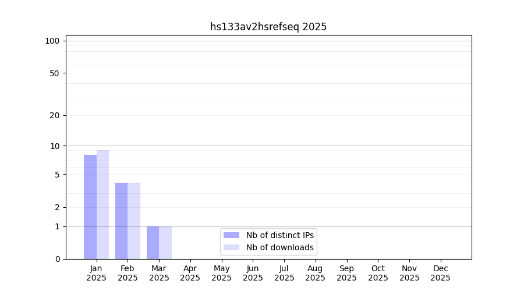The height and width of the screenshot is (291, 524).
Task: Select the light Feb 2025 downloads bar
Action: pos(134,221)
